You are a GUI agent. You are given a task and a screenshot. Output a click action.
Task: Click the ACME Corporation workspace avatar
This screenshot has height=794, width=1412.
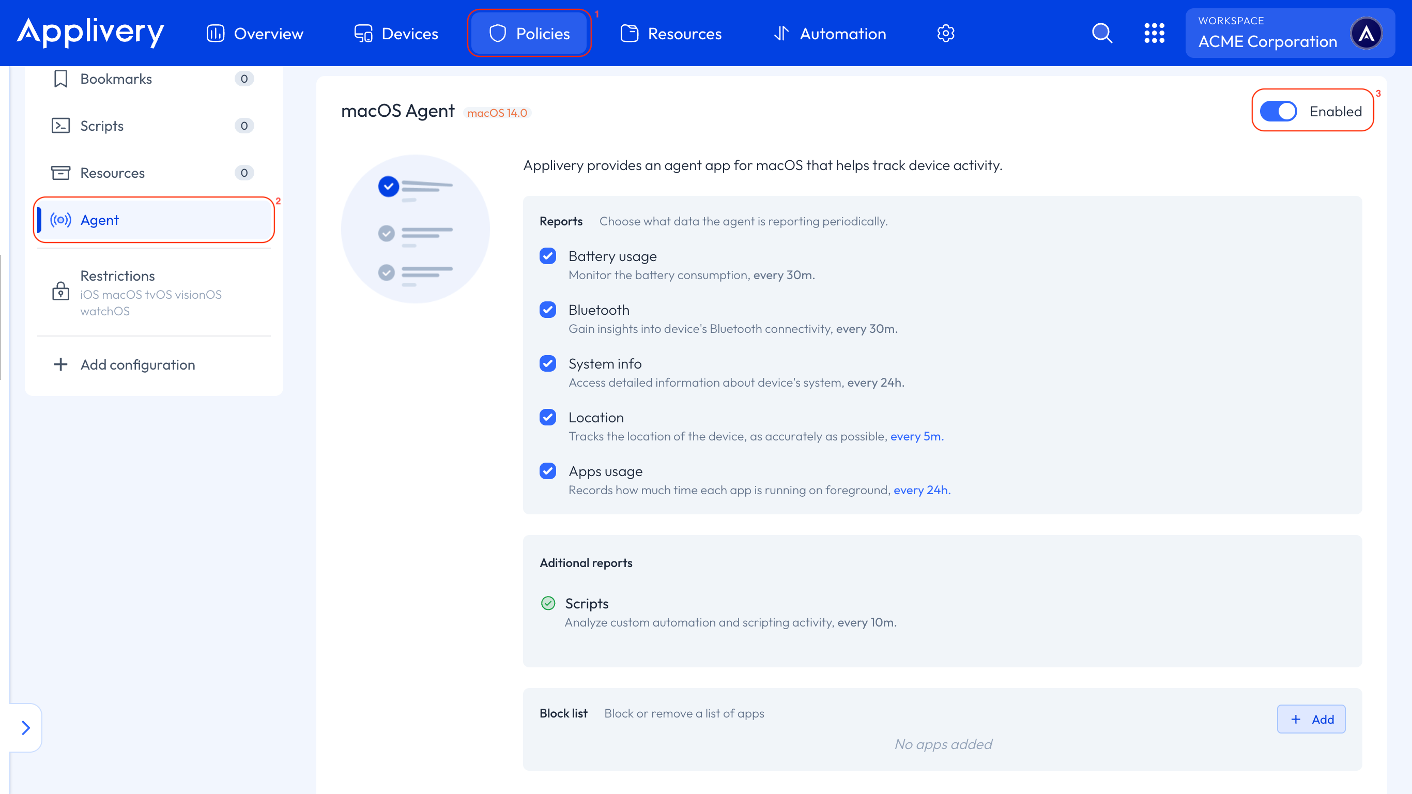(x=1365, y=34)
